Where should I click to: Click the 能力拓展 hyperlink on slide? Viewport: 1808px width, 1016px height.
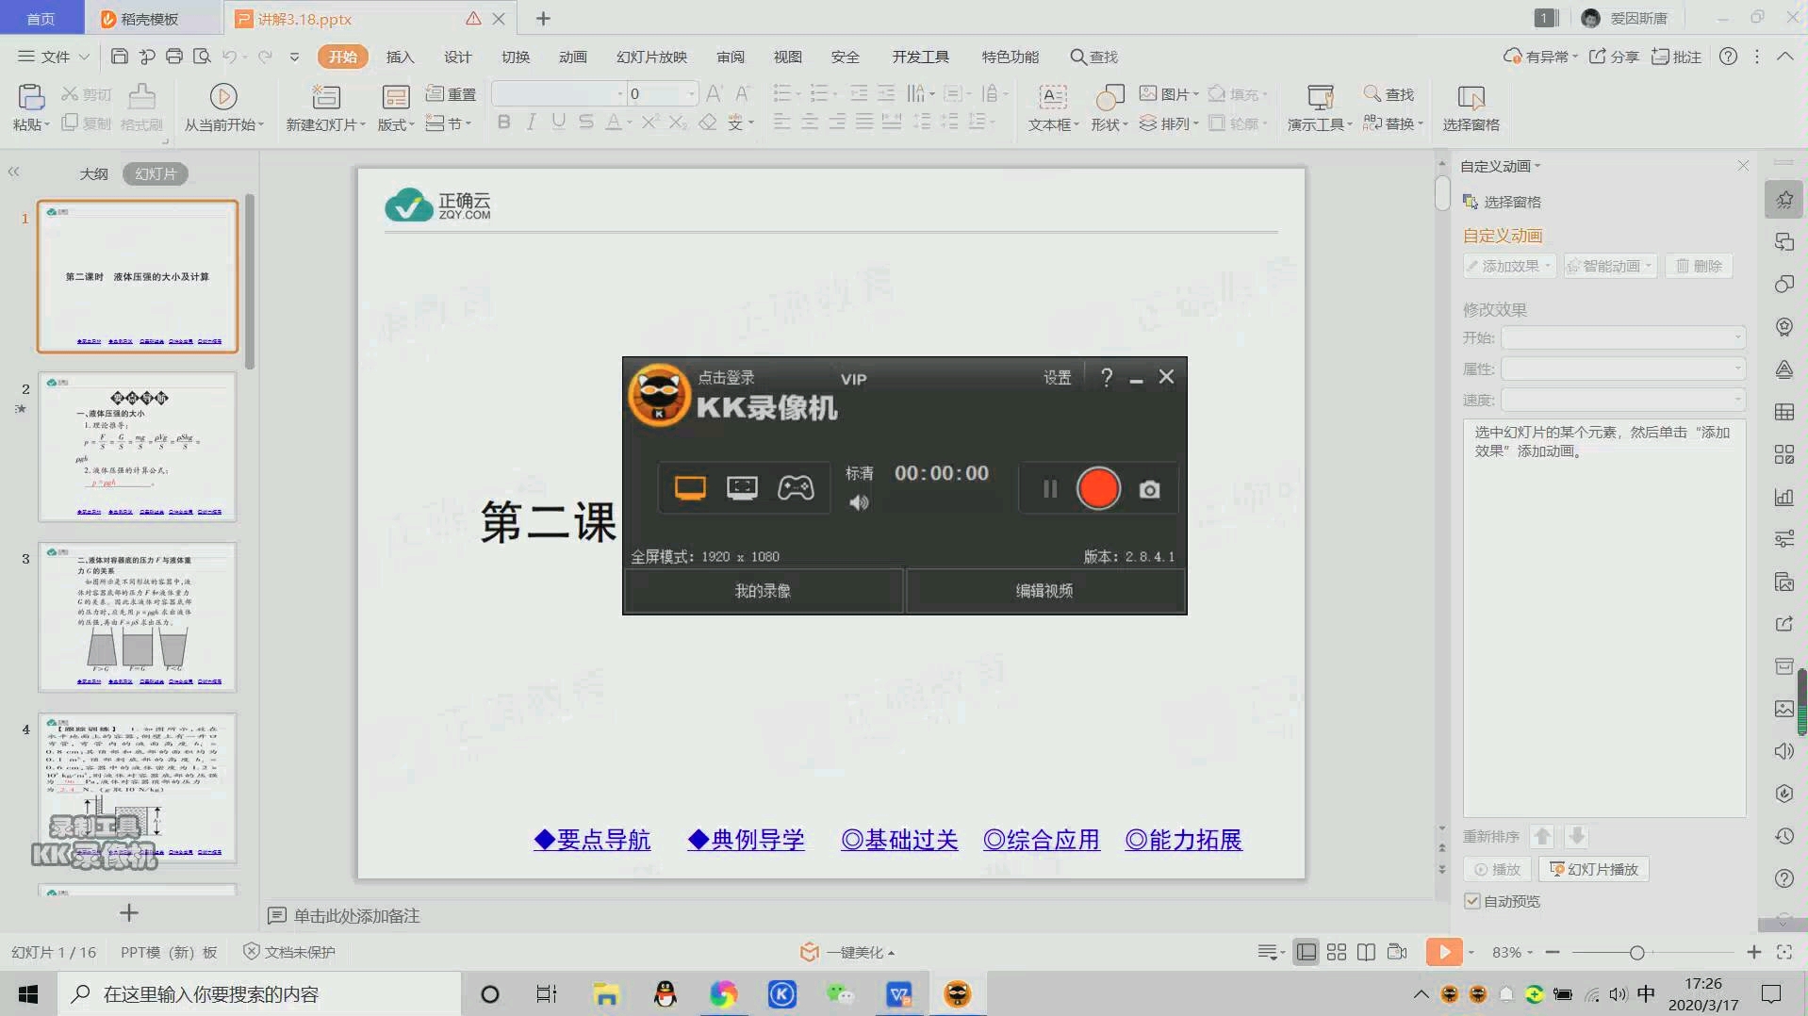1184,840
